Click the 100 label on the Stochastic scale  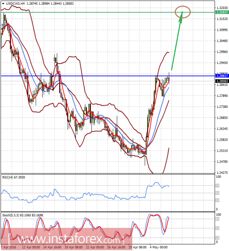click(x=218, y=214)
